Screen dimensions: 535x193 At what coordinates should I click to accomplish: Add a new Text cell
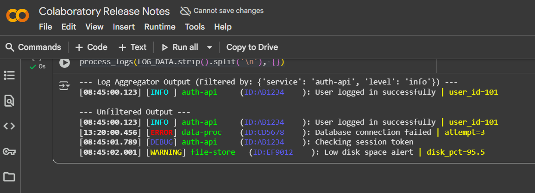click(132, 47)
